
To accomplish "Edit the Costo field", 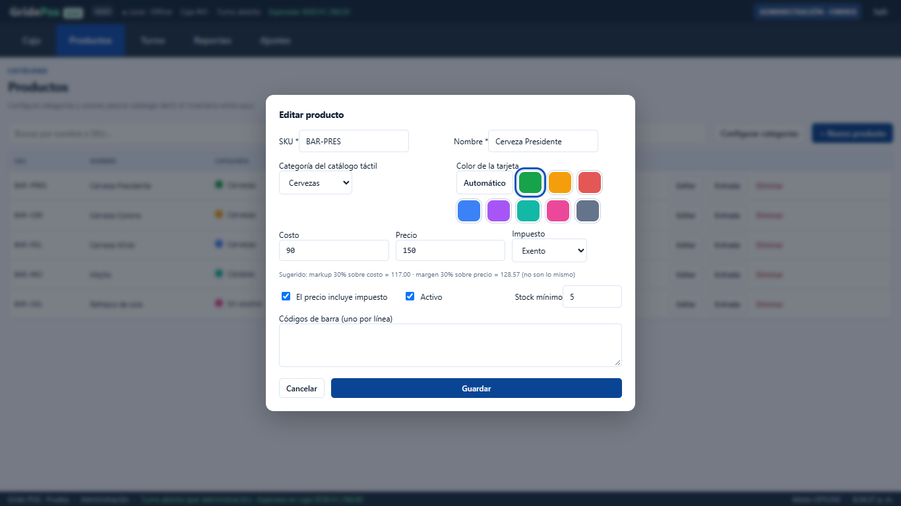I will 334,250.
